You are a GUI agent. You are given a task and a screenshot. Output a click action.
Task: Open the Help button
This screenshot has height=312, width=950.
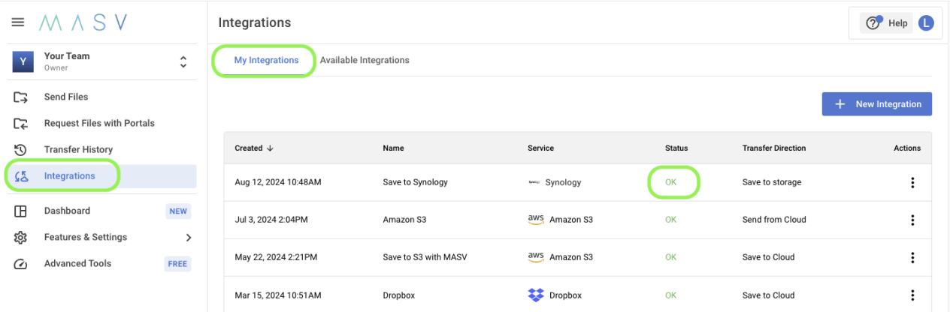887,23
